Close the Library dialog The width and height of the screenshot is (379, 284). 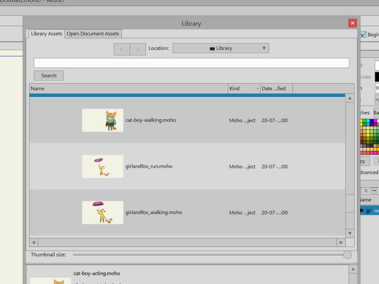[353, 23]
